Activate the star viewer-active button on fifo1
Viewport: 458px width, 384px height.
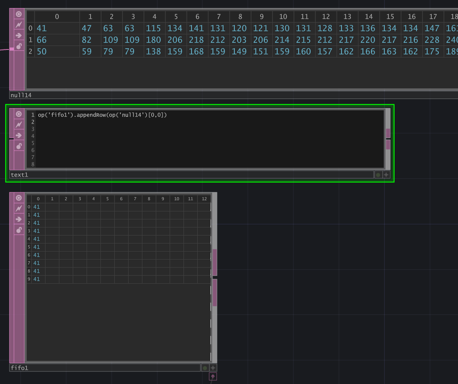(213, 368)
